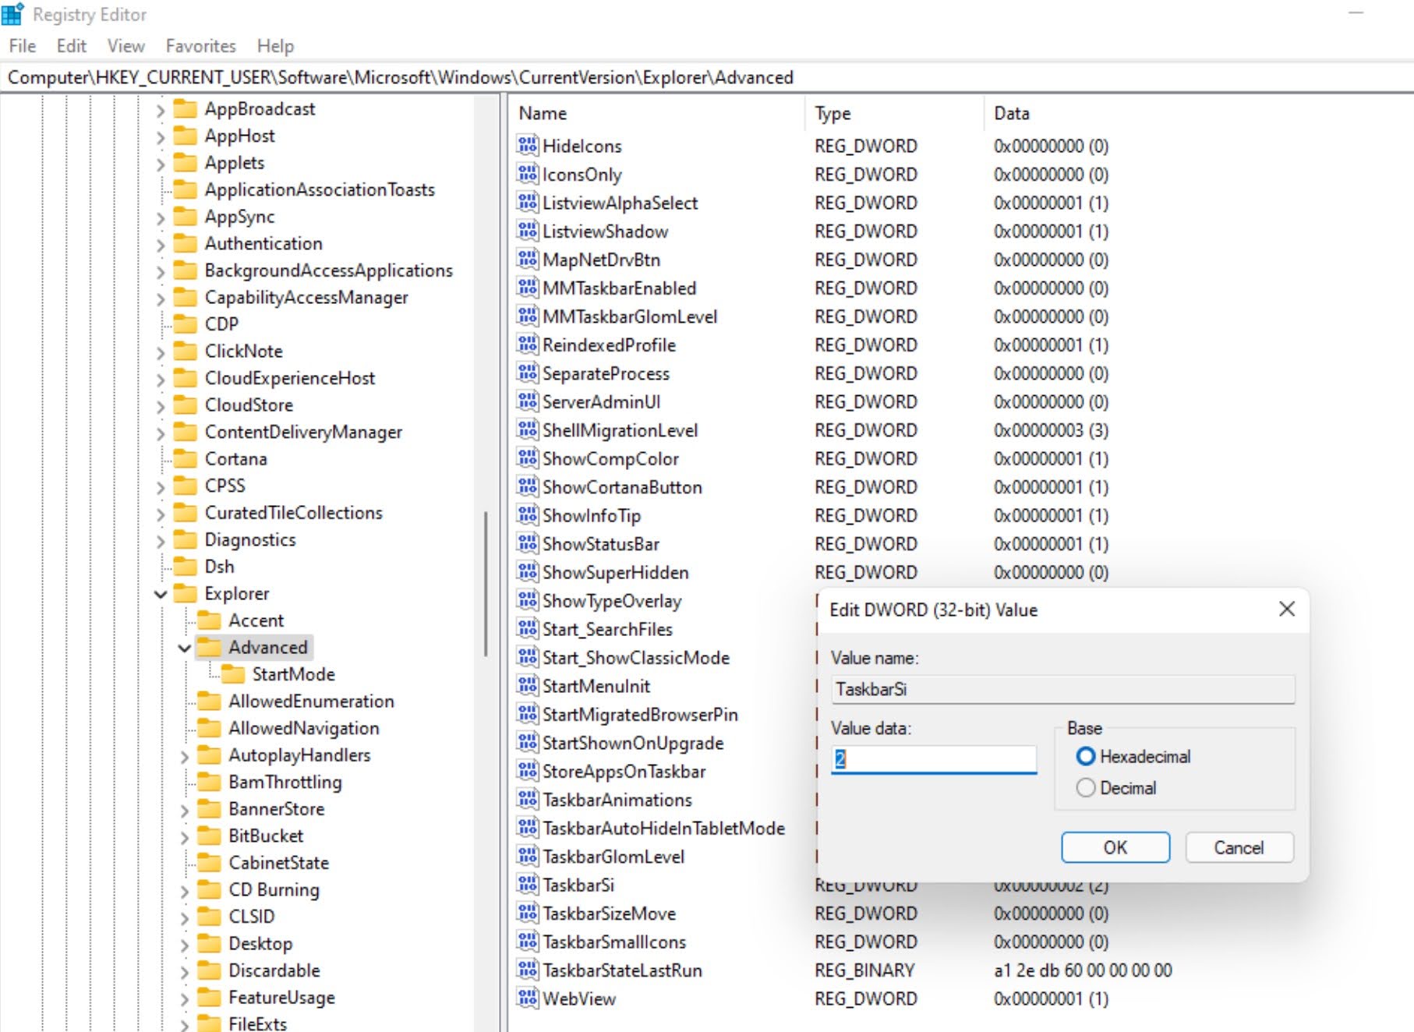The image size is (1414, 1032).
Task: Expand the FeatureUsage key
Action: pyautogui.click(x=184, y=998)
